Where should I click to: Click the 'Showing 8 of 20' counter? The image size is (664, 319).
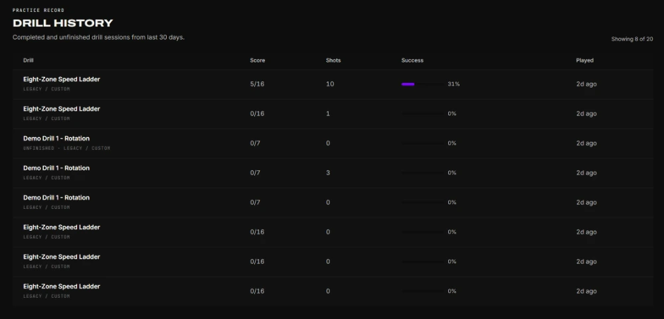pos(632,39)
